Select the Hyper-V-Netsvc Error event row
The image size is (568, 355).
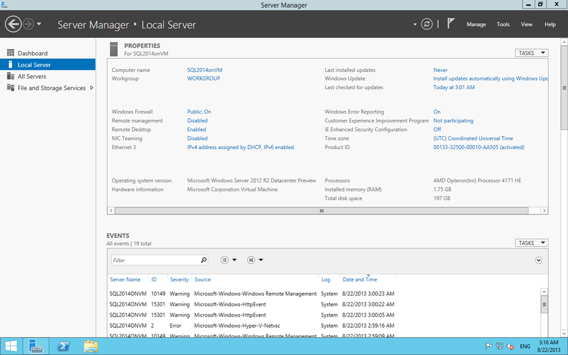tap(252, 326)
